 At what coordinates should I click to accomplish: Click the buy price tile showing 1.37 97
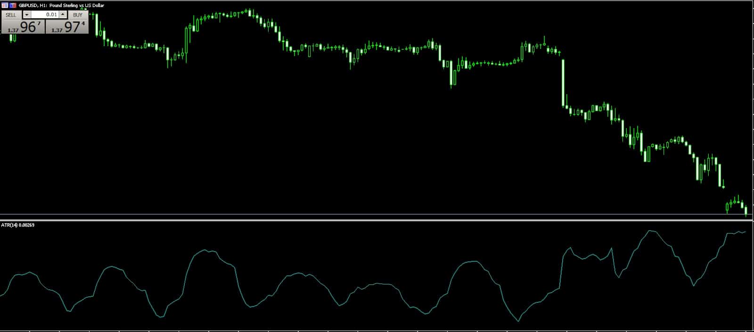tap(67, 27)
